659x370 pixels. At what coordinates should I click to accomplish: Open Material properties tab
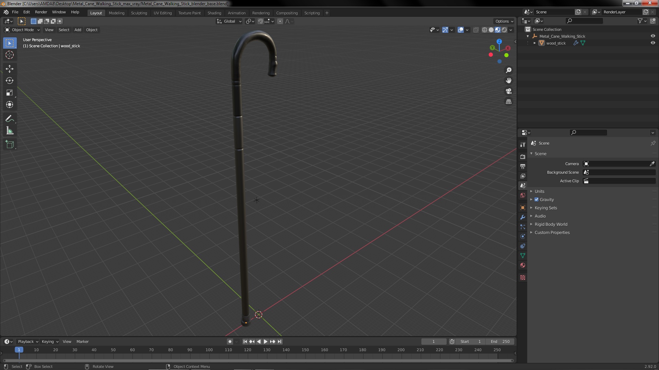click(523, 265)
